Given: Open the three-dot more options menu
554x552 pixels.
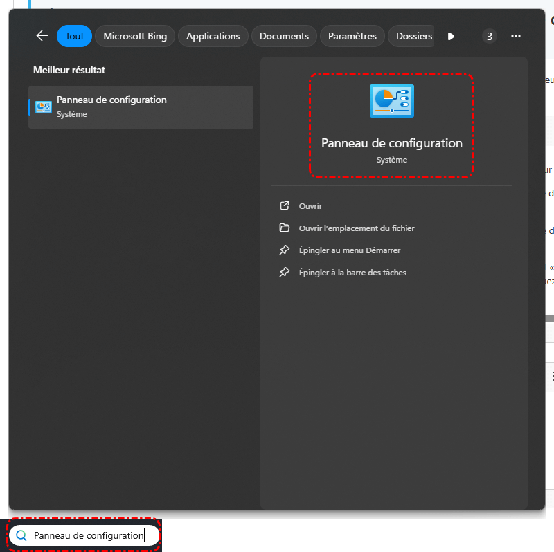Looking at the screenshot, I should point(515,36).
